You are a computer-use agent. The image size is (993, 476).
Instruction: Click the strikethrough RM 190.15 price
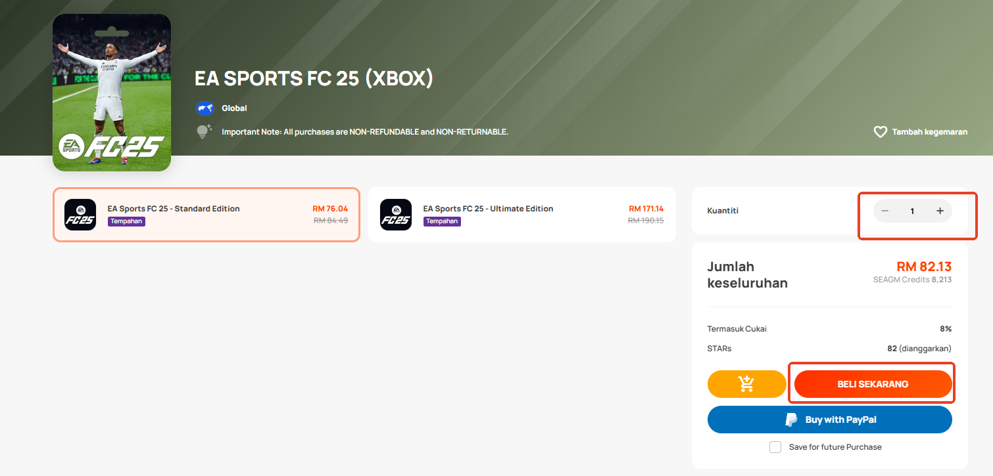point(646,221)
